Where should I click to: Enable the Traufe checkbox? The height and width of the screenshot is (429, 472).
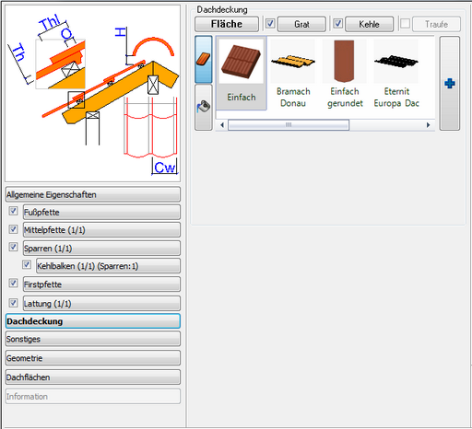pyautogui.click(x=405, y=24)
